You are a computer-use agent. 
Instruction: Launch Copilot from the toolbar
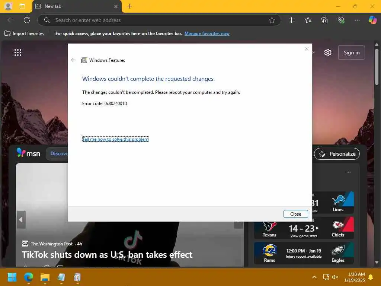click(372, 20)
